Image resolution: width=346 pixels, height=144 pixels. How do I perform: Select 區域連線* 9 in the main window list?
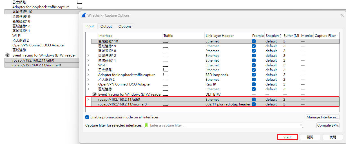click(x=21, y=17)
